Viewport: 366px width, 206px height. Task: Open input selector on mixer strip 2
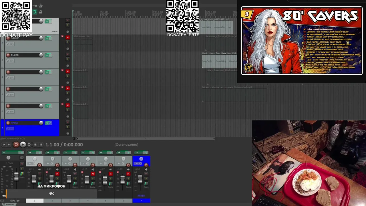click(x=49, y=163)
